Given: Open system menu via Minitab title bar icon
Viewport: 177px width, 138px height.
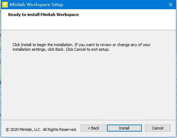Looking at the screenshot, I should [5, 5].
